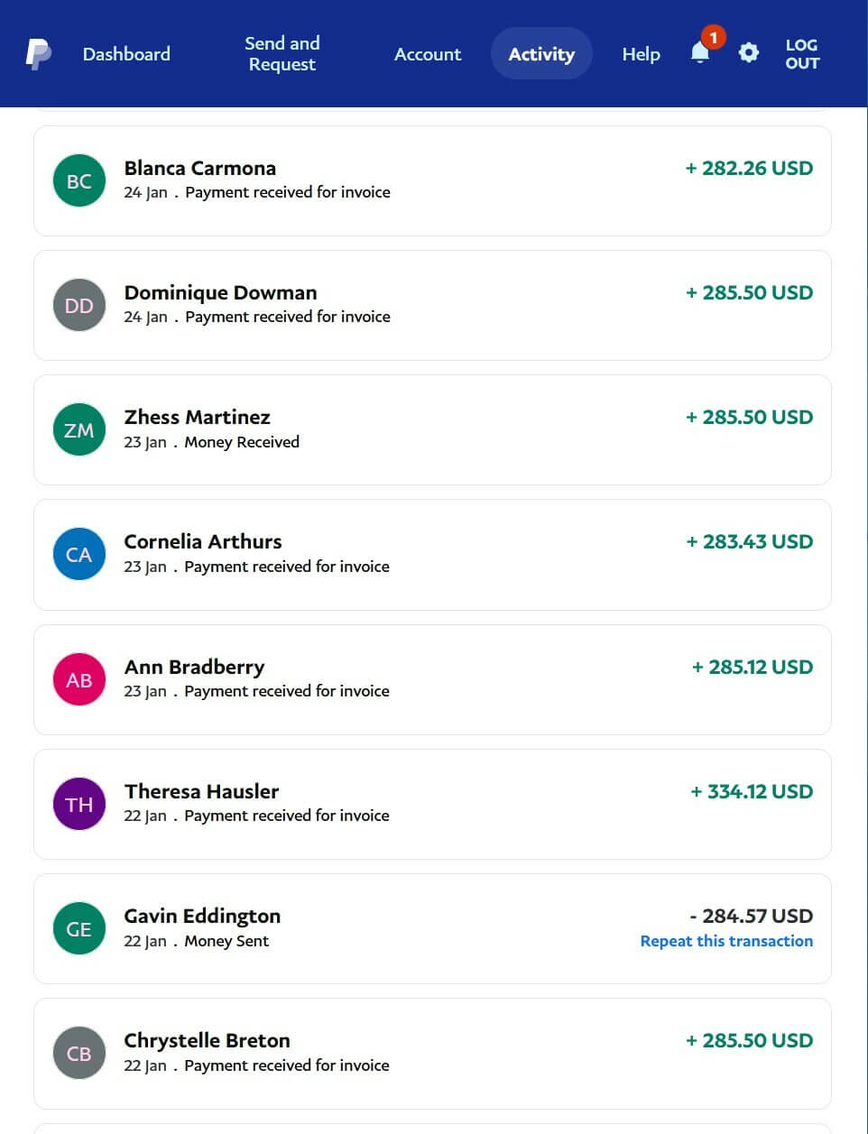This screenshot has height=1134, width=868.
Task: Go to the Dashboard tab
Action: point(126,54)
